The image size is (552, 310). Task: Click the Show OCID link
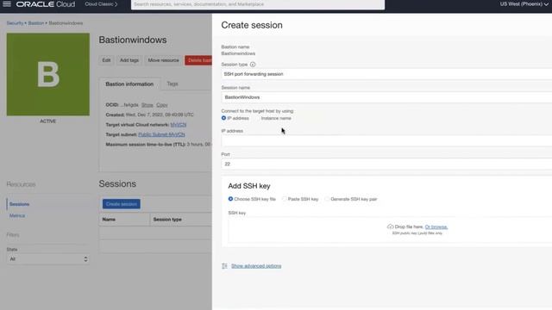(147, 105)
